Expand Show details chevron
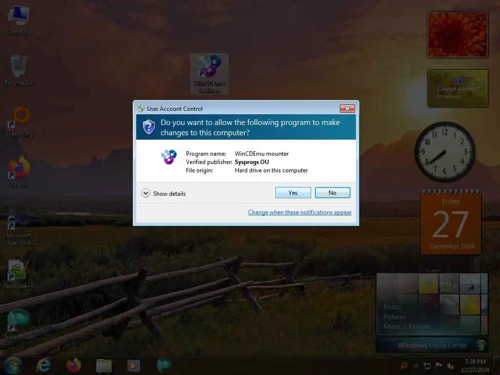This screenshot has width=500, height=375. coord(146,193)
